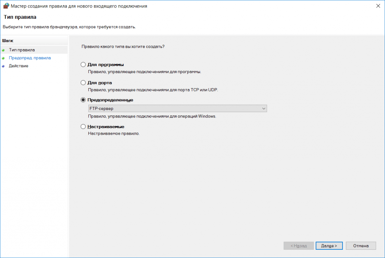The image size is (385, 258).
Task: Click blue bullet beside Действие step
Action: tap(3, 66)
